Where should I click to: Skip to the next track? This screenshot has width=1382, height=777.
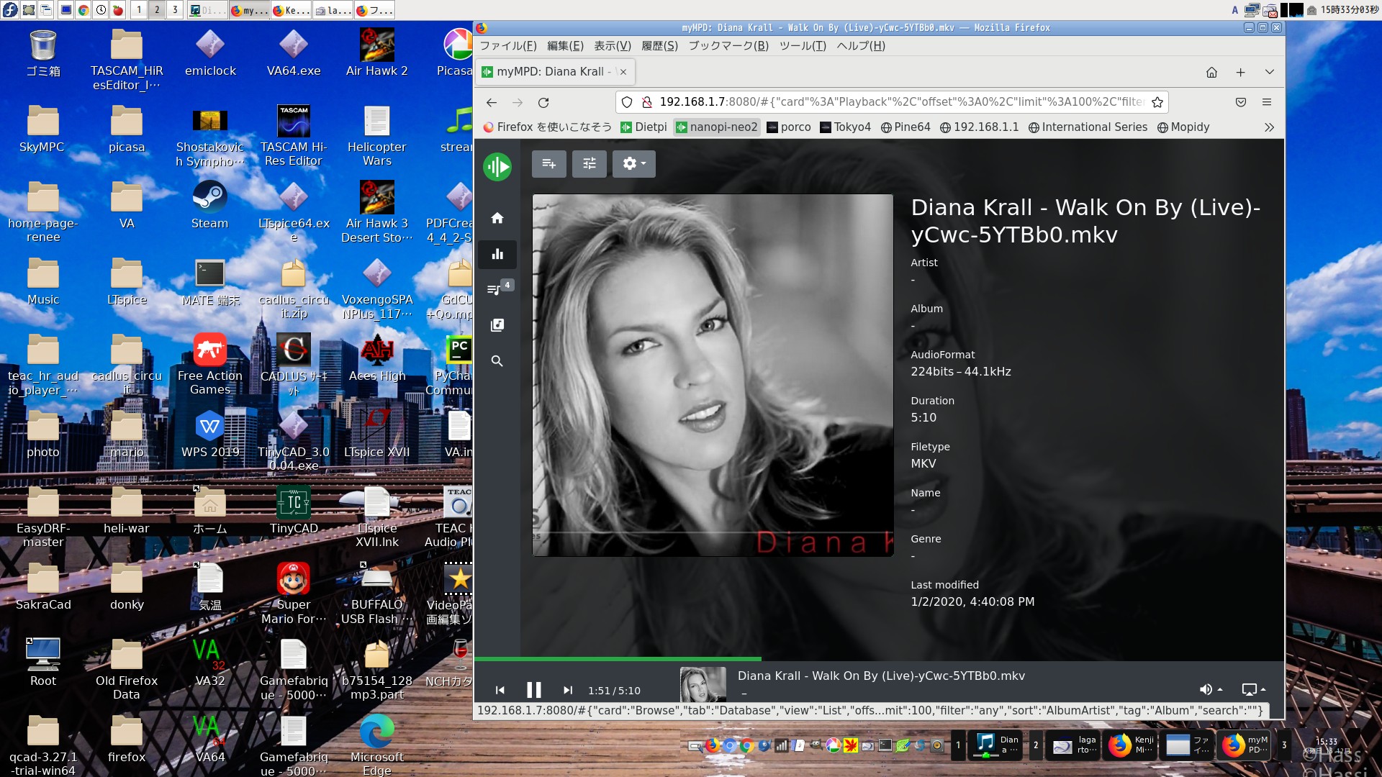pyautogui.click(x=567, y=690)
